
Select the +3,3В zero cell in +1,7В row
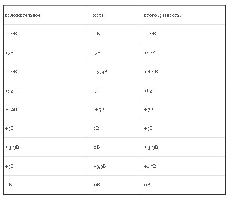[x=100, y=166]
